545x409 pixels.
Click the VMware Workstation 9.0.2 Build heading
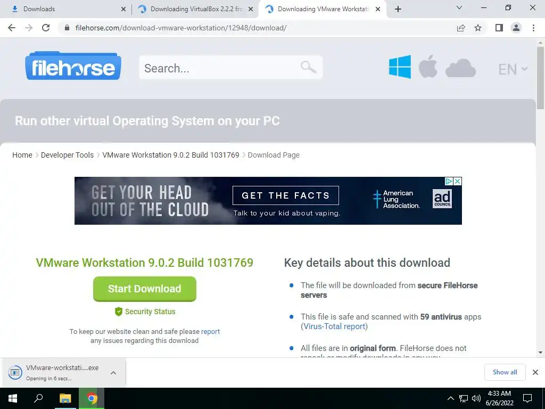click(x=145, y=263)
